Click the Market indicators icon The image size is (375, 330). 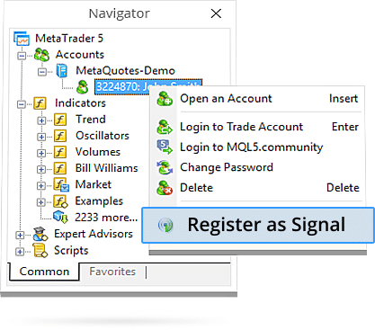coord(61,184)
